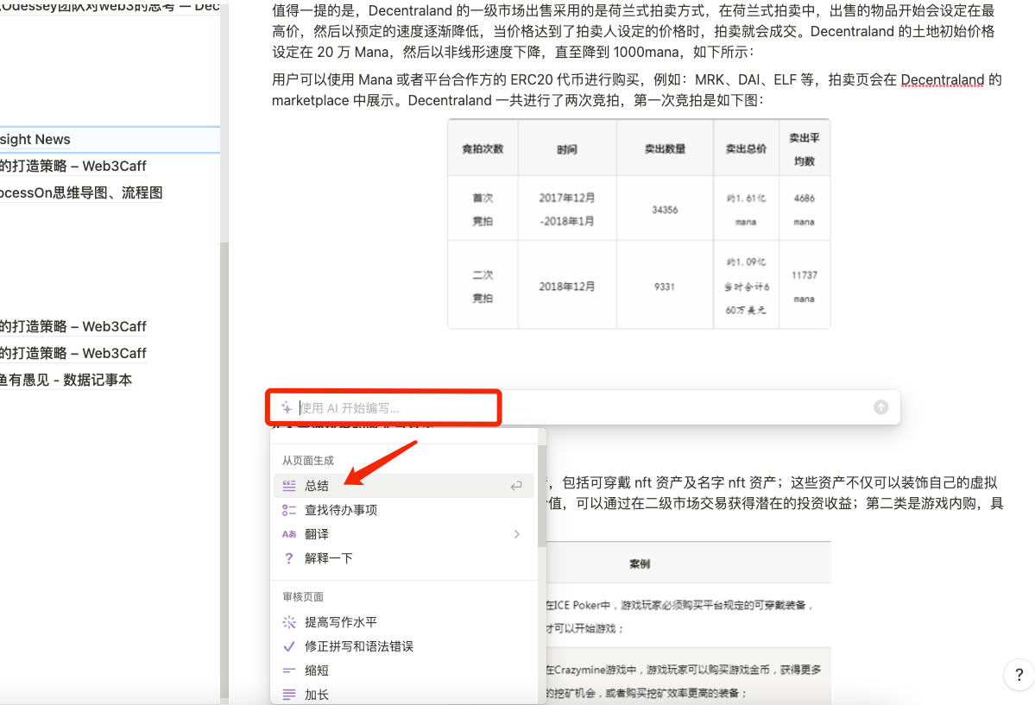Click the first auction table image
Image resolution: width=1035 pixels, height=705 pixels.
click(638, 223)
